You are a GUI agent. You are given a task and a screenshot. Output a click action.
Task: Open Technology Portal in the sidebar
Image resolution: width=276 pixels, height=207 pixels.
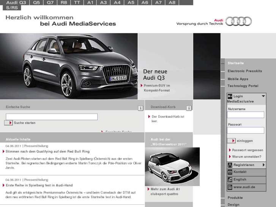click(x=243, y=86)
